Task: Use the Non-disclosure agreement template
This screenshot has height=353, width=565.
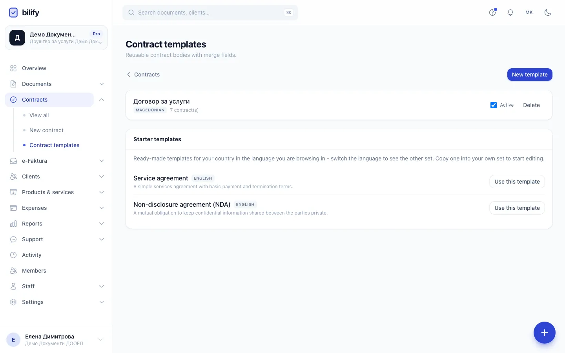Action: coord(517,208)
